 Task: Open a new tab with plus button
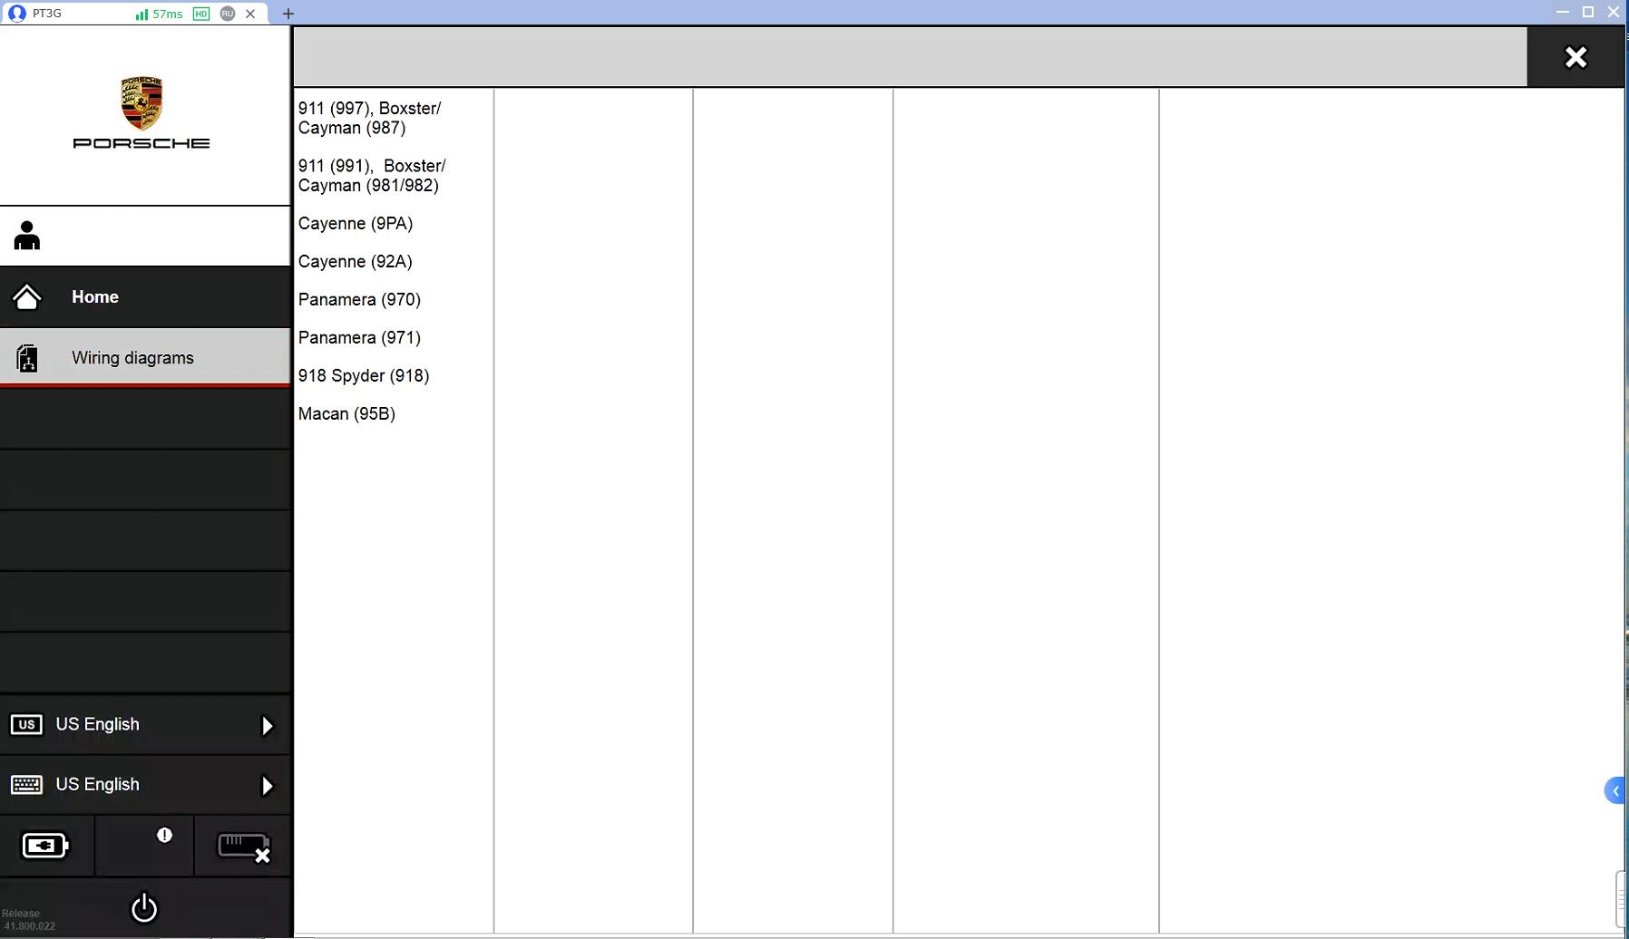(x=288, y=14)
